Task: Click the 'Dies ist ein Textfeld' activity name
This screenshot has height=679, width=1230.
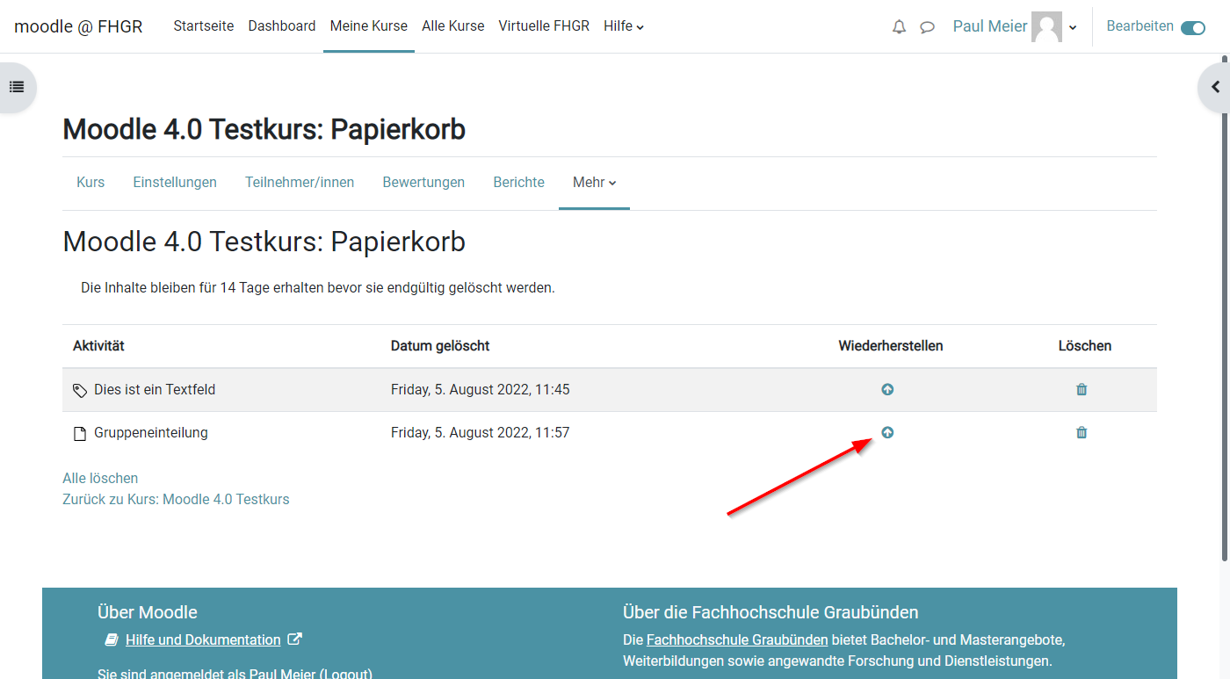Action: point(155,389)
